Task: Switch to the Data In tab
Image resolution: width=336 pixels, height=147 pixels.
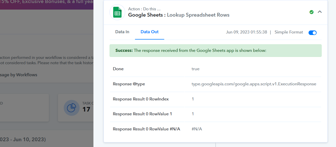Action: [122, 32]
